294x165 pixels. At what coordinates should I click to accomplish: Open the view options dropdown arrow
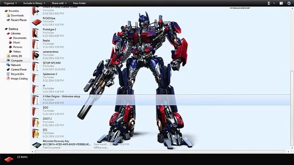(274, 3)
